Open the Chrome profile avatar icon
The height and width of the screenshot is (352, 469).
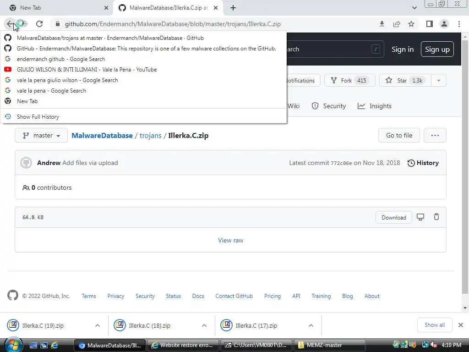coord(444,24)
